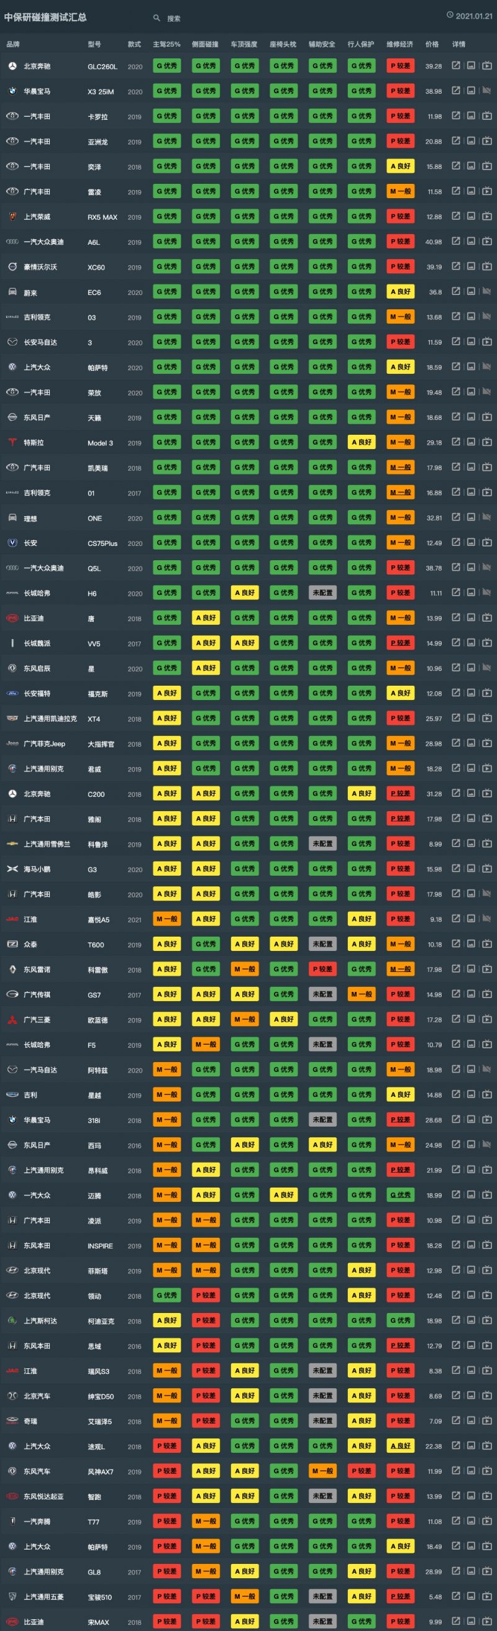Click the 2021.01.21 date label

point(473,16)
